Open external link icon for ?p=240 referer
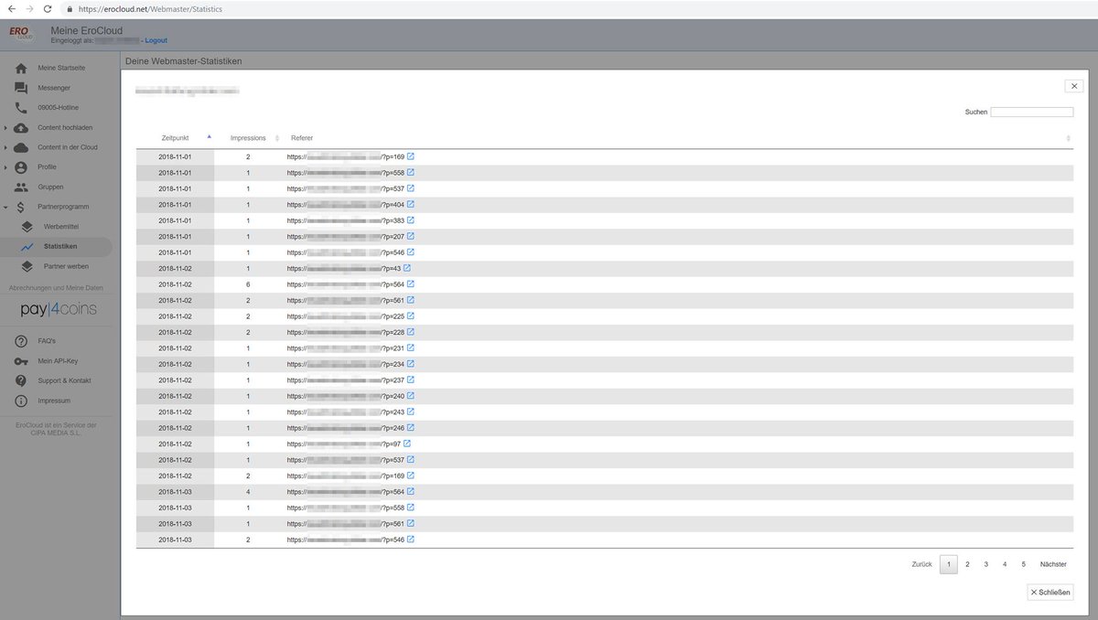1098x620 pixels. pos(411,396)
